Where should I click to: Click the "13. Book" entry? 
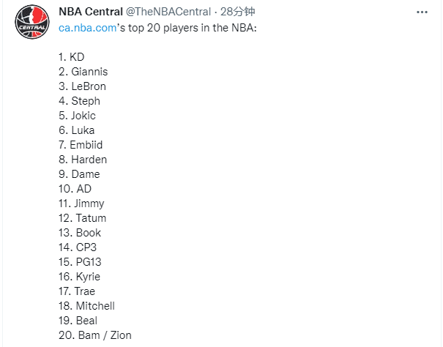[80, 233]
